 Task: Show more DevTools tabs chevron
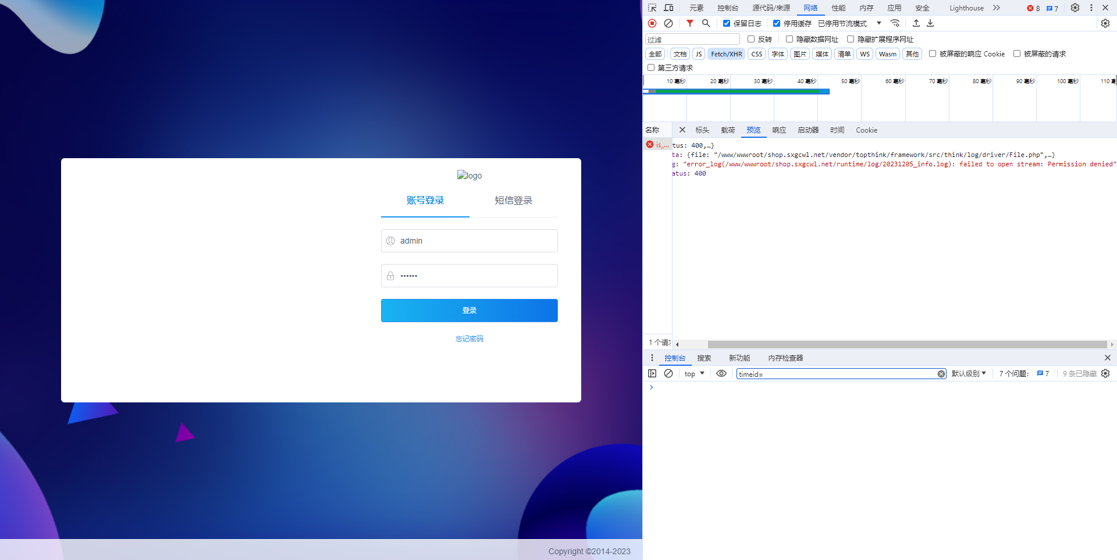[997, 8]
